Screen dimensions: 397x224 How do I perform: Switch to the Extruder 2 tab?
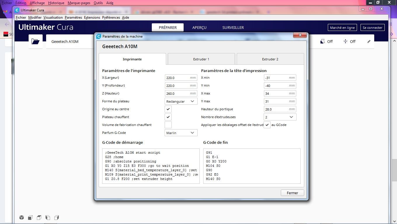270,59
